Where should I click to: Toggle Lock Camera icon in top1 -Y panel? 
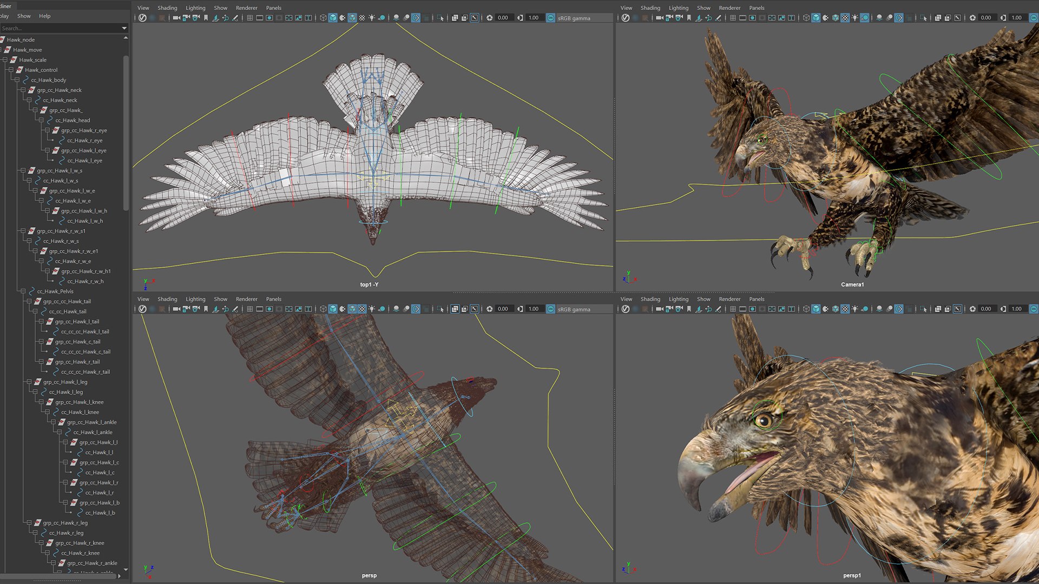click(186, 18)
